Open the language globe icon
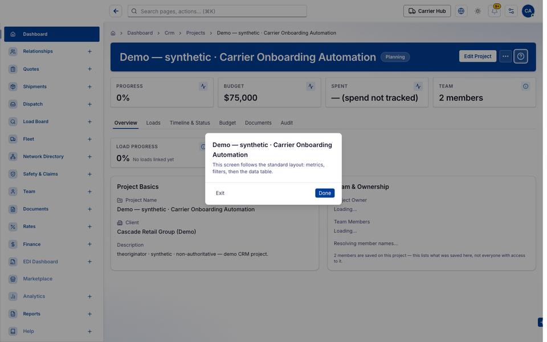Image resolution: width=547 pixels, height=342 pixels. pos(461,11)
